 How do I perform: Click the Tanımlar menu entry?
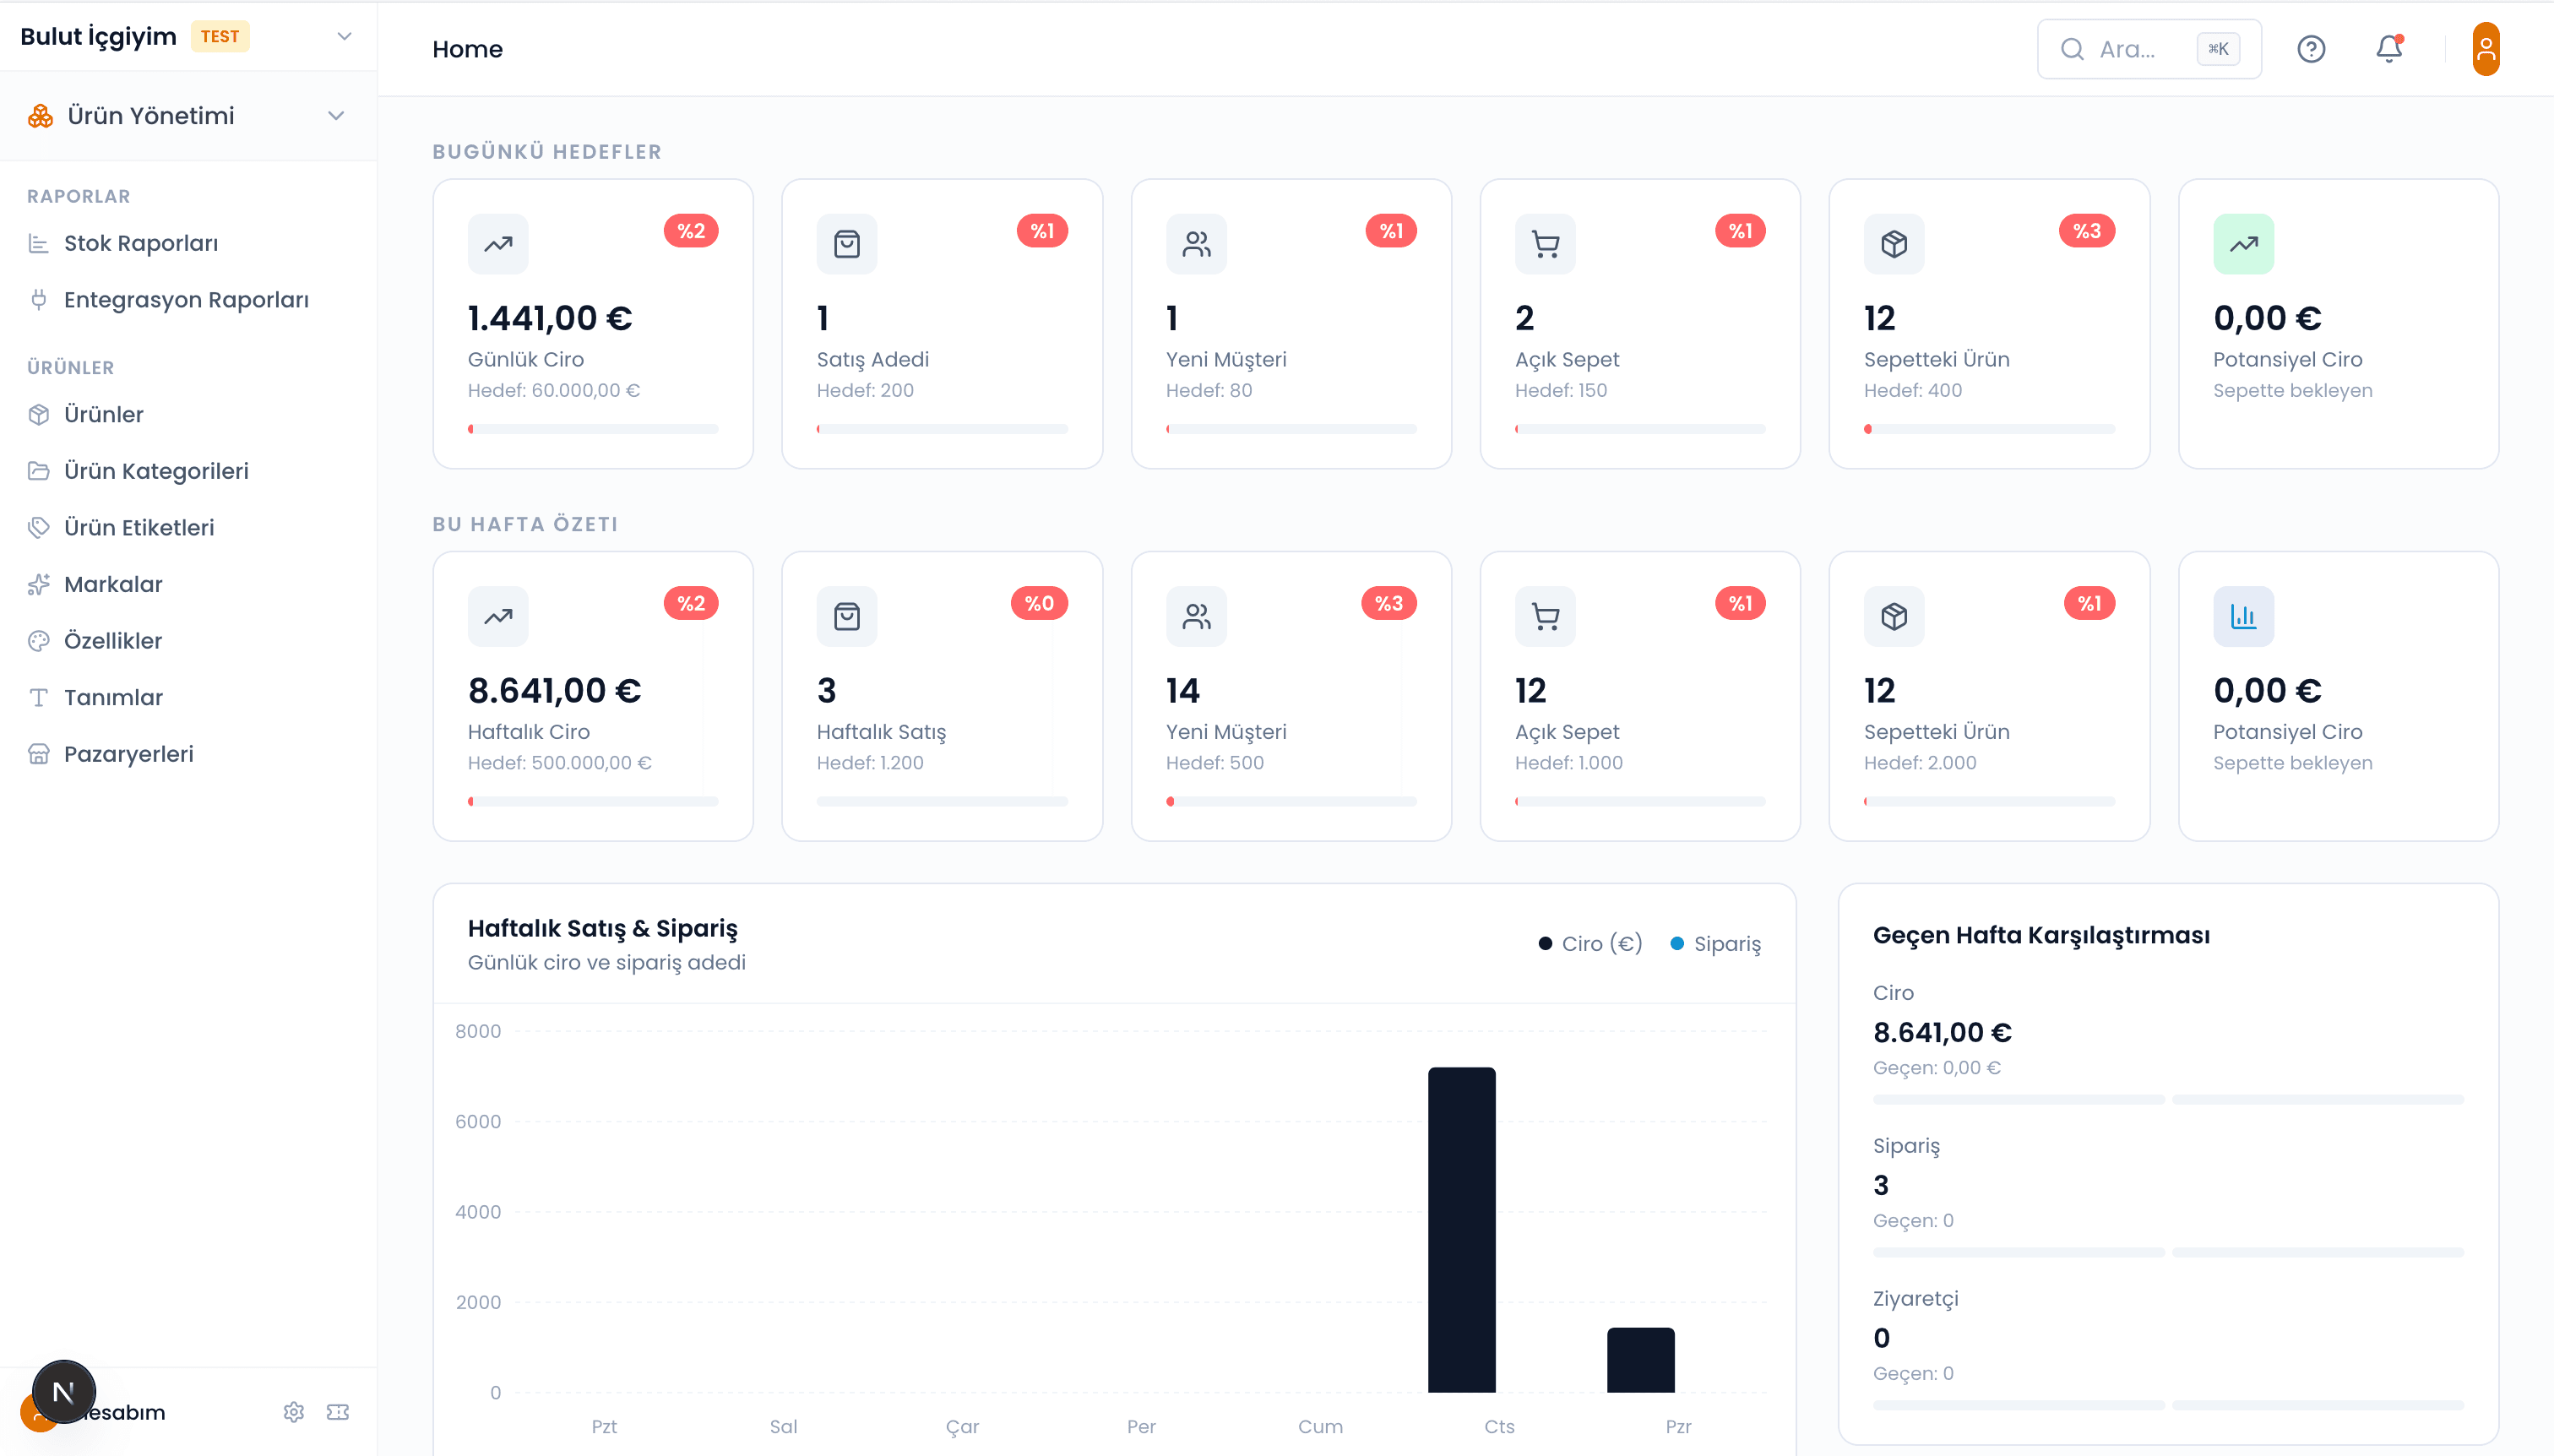112,697
